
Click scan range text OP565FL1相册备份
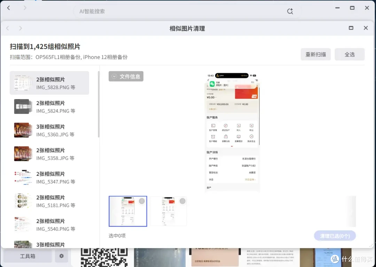58,57
